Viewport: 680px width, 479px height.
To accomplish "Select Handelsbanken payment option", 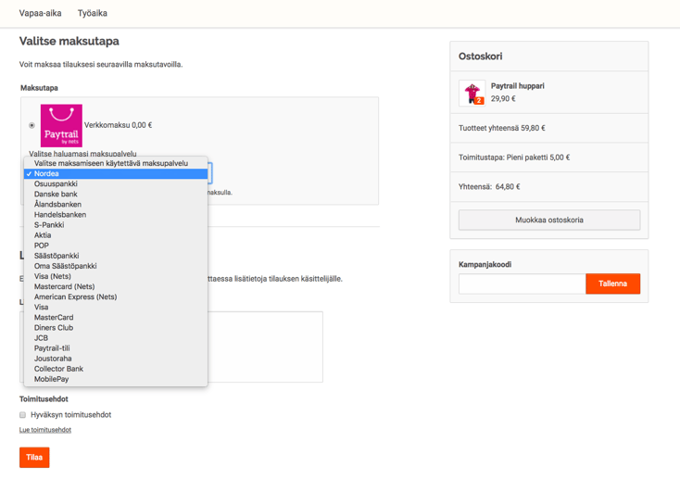I will click(116, 215).
